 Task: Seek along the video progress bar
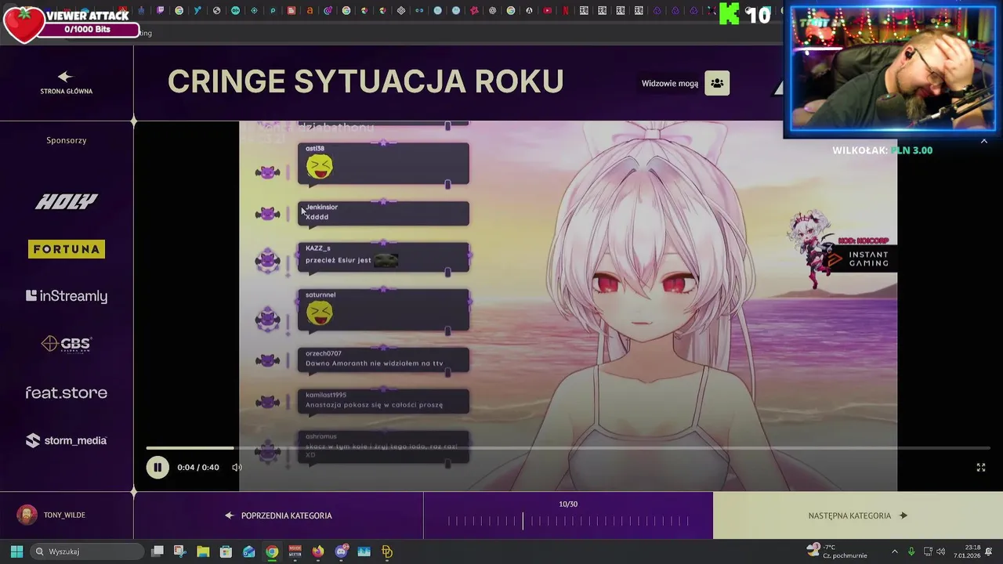click(x=567, y=448)
